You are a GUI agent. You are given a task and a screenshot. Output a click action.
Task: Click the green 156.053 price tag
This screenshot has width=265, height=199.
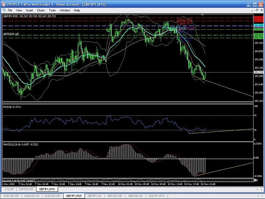coord(258,35)
